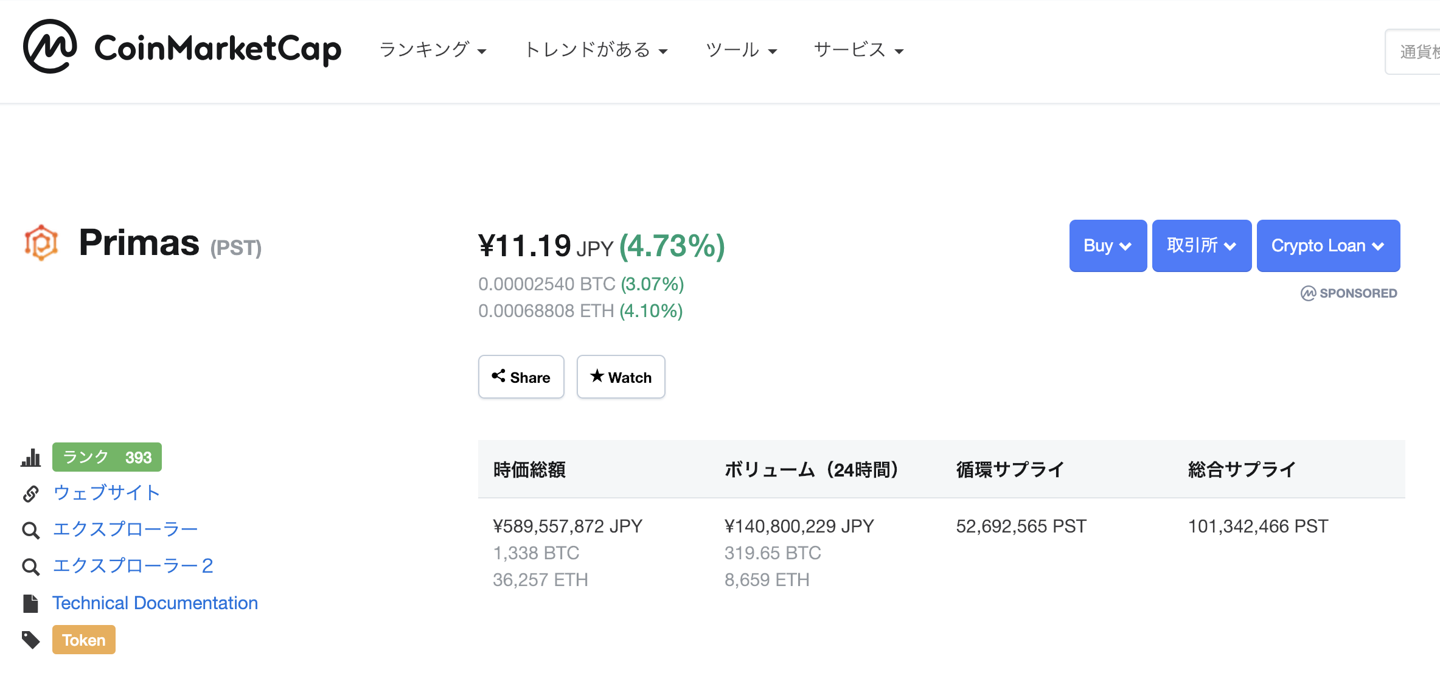Expand the Buy dropdown
Screen dimensions: 1440x695
pos(1107,246)
